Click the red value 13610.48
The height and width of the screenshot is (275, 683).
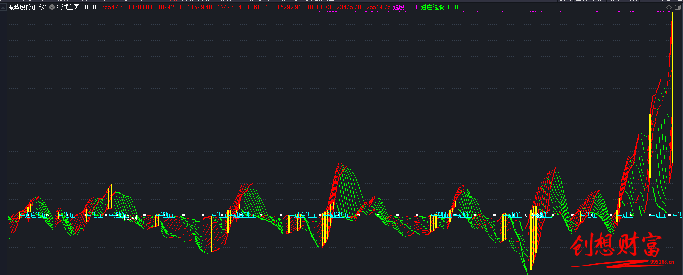(x=260, y=7)
